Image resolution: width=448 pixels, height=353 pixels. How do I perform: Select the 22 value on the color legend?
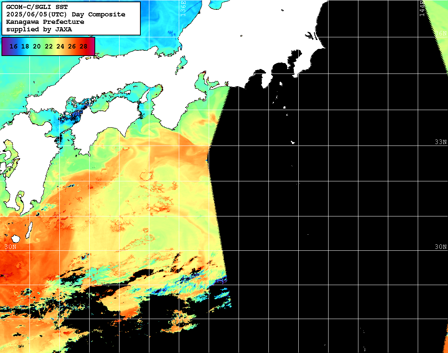tap(49, 47)
